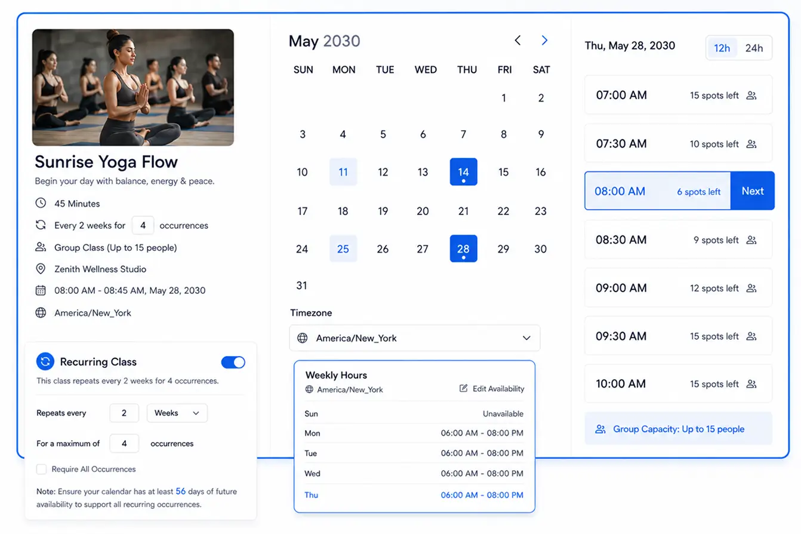Click the clock icon beside 45 Minutes

tap(41, 203)
